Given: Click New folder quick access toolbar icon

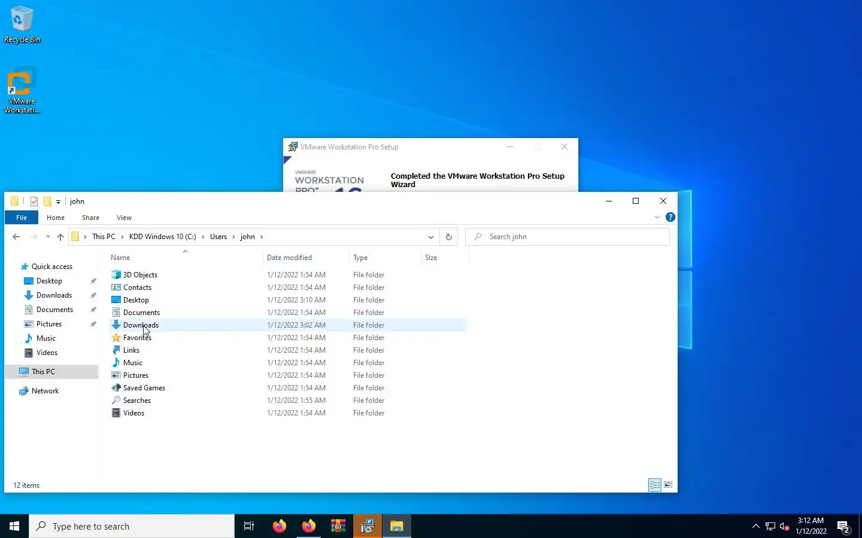Looking at the screenshot, I should point(47,201).
